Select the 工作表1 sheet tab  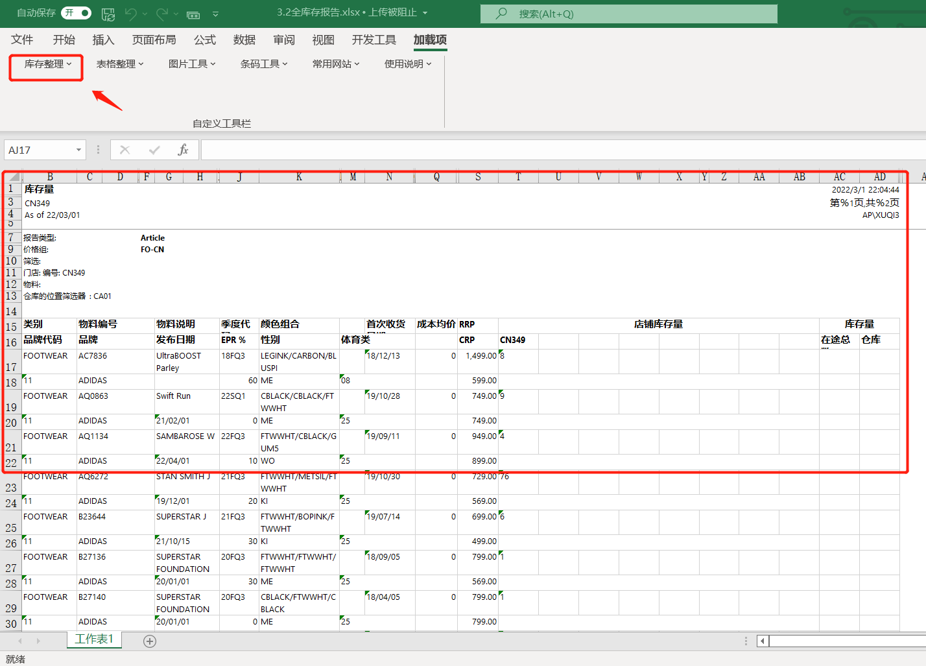pos(94,639)
